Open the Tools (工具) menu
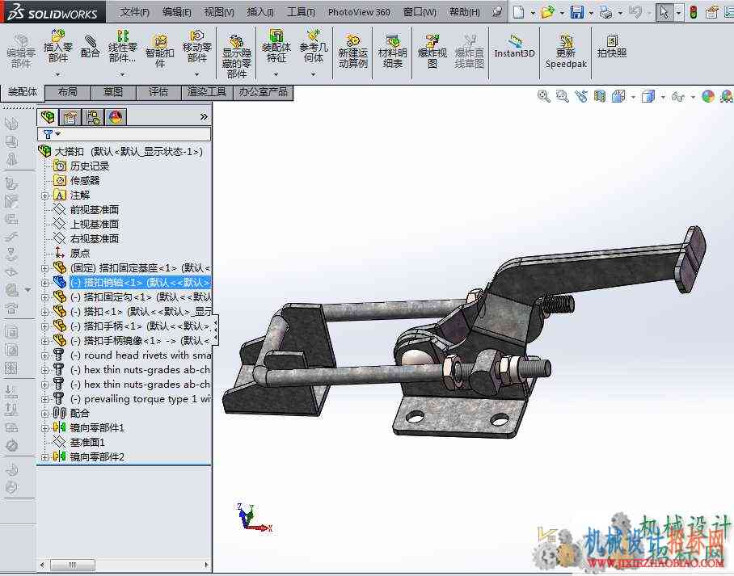This screenshot has width=734, height=576. (x=301, y=12)
